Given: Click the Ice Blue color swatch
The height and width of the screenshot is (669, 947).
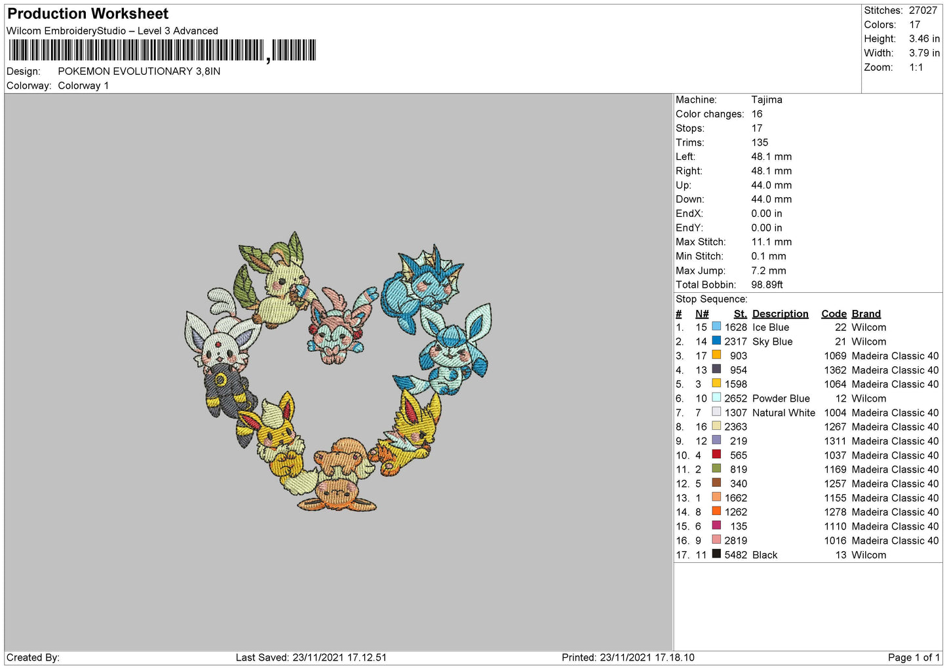Looking at the screenshot, I should click(x=716, y=327).
